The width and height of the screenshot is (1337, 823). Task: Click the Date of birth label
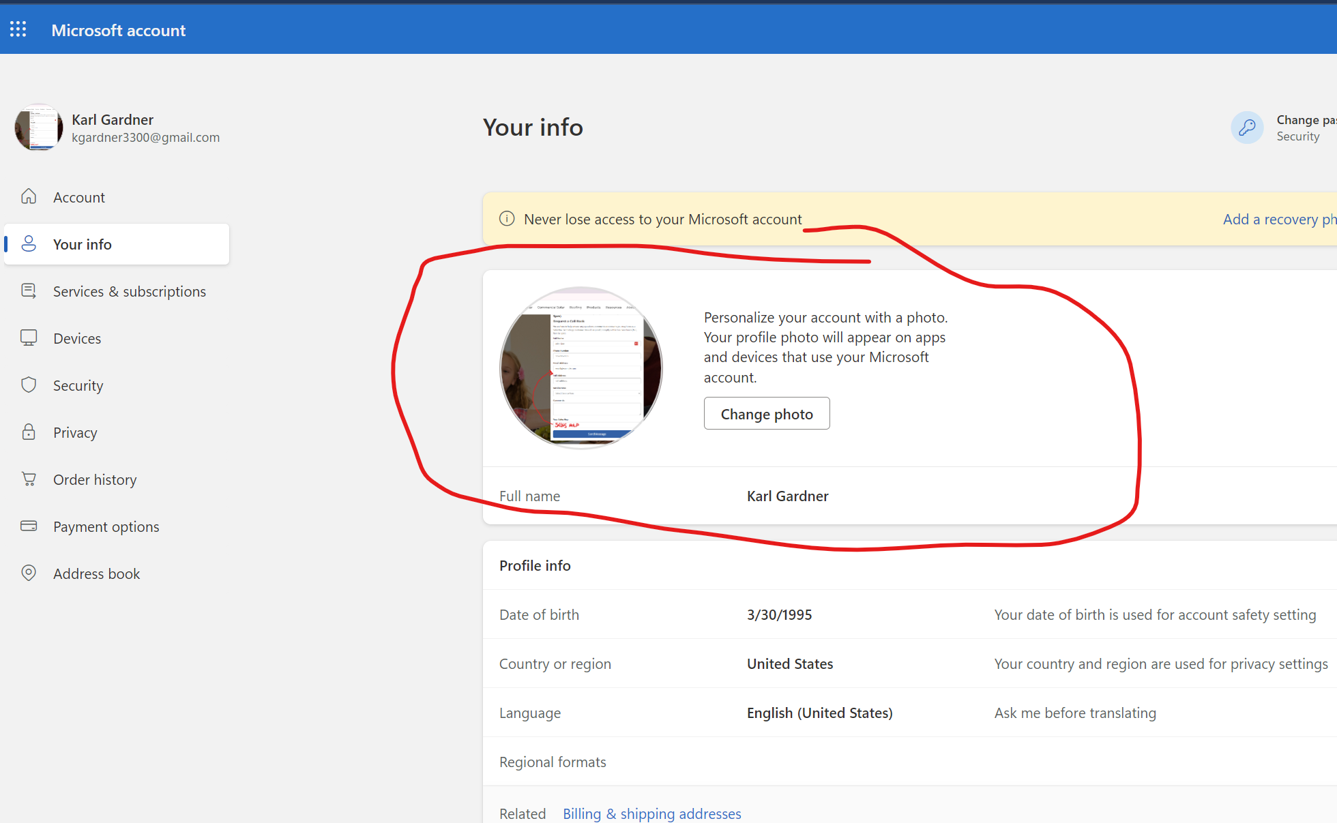pyautogui.click(x=539, y=614)
